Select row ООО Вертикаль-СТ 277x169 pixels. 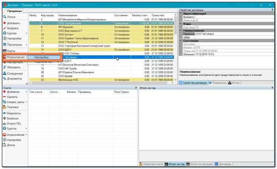pos(101,31)
